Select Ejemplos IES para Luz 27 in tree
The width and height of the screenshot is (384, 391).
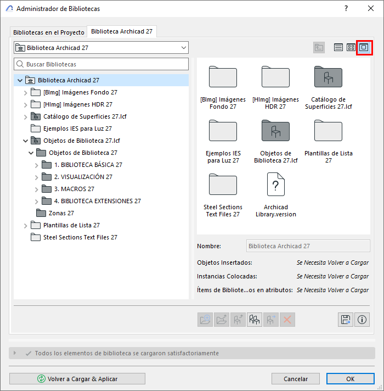click(x=77, y=129)
